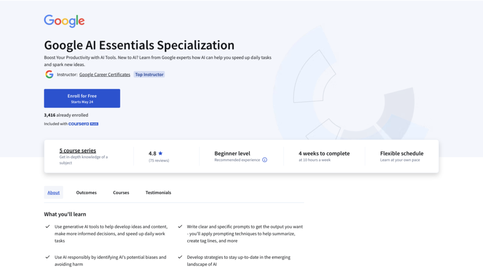Click checkmark beside generative AI tools item
483x274 pixels.
click(x=48, y=226)
